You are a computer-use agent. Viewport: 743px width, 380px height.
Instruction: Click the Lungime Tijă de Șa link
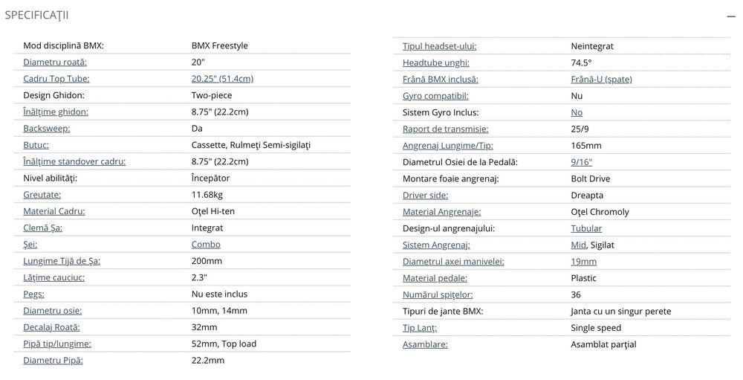click(x=62, y=261)
